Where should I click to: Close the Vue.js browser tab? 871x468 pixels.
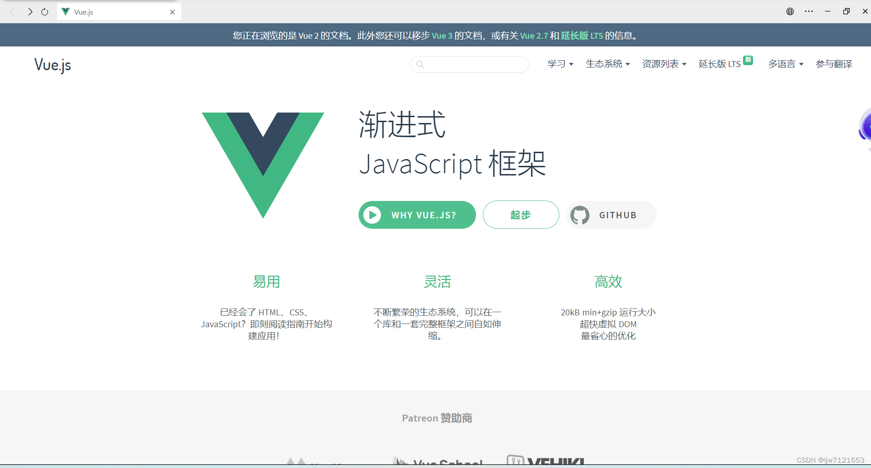point(172,12)
